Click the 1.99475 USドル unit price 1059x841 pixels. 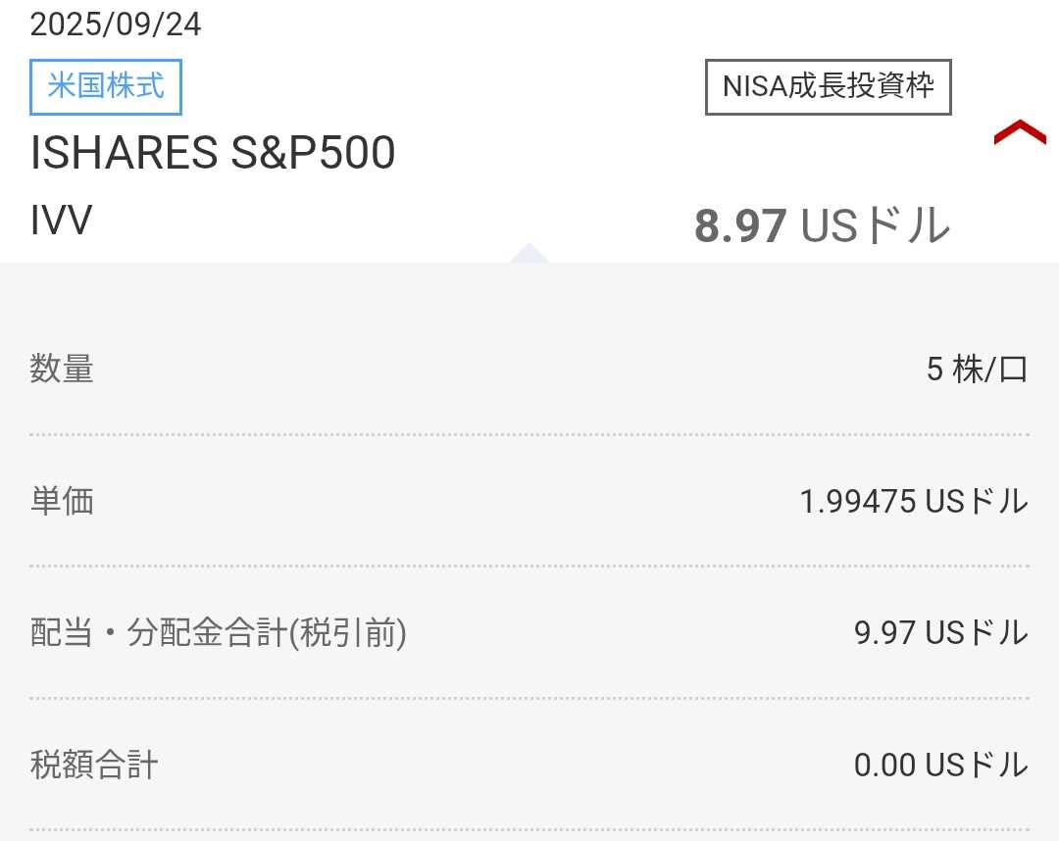pos(914,502)
